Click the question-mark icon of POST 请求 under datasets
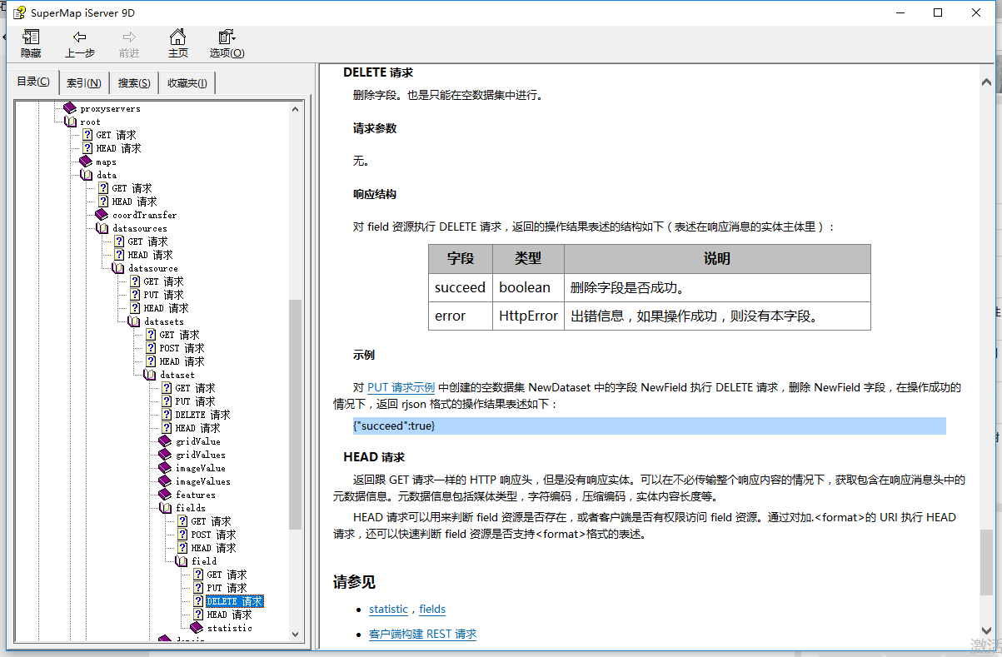 (151, 348)
